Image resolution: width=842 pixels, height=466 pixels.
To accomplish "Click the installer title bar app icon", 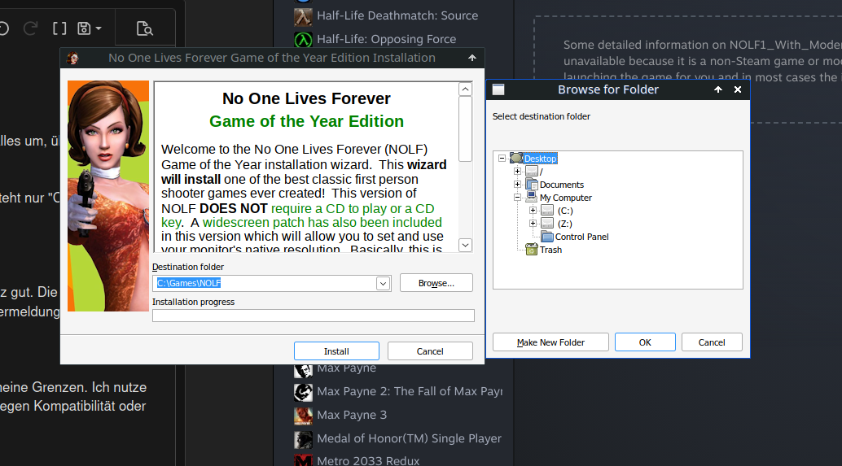I will click(72, 58).
